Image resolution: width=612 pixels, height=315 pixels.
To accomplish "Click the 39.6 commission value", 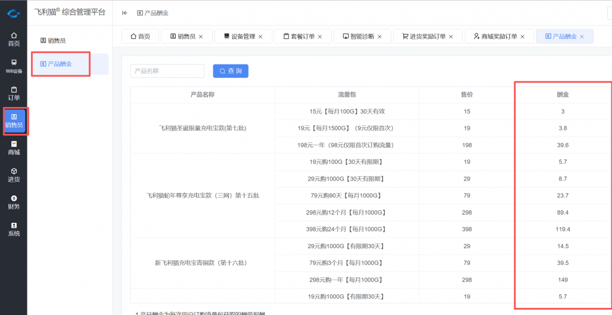I will (563, 145).
